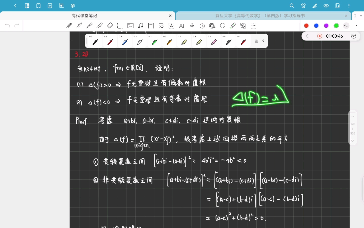The width and height of the screenshot is (364, 228).
Task: Insert an image with picture icon
Action: (130, 26)
